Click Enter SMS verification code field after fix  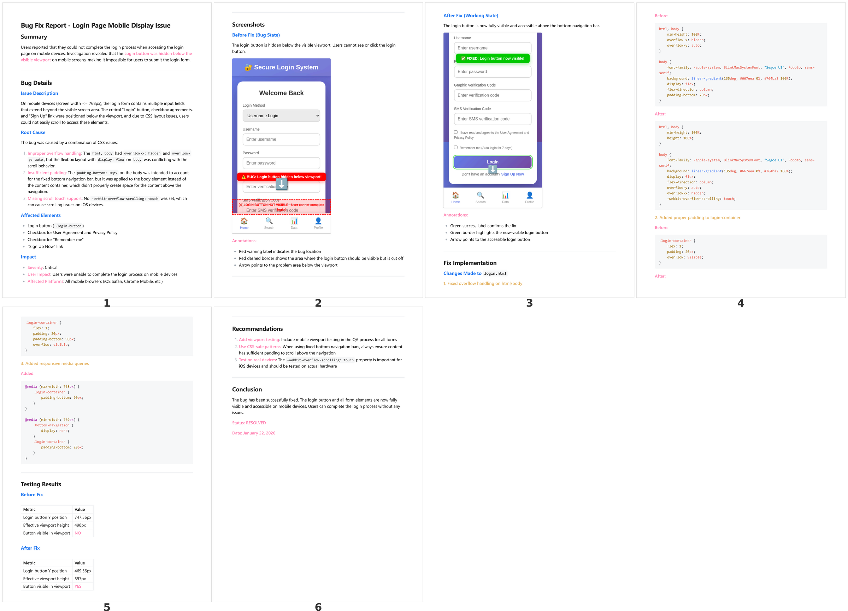click(493, 119)
